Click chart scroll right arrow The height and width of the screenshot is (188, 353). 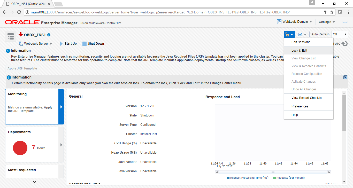pos(329,172)
